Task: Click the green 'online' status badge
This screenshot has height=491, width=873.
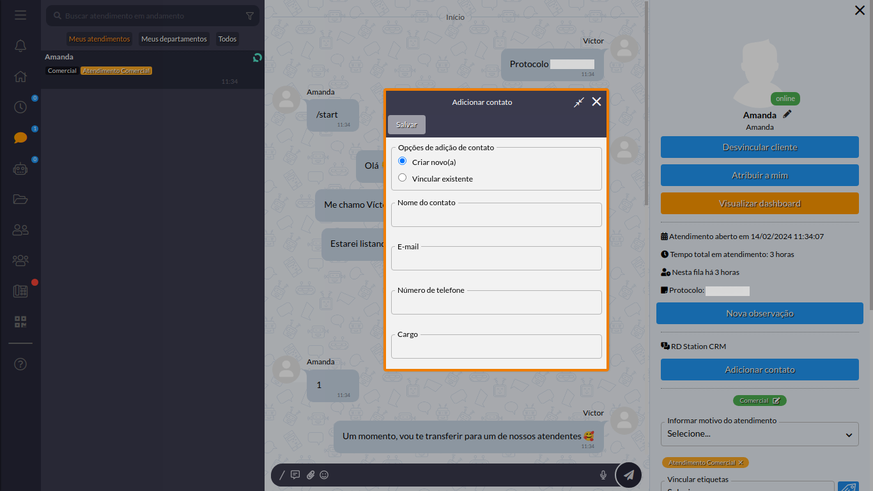Action: [x=785, y=98]
